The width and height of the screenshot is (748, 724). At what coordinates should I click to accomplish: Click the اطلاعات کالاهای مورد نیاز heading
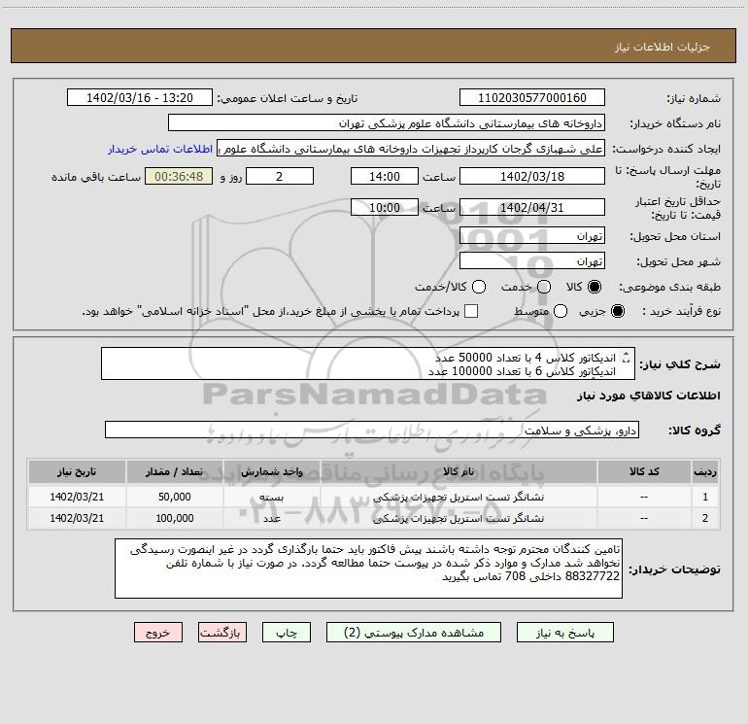click(x=648, y=396)
